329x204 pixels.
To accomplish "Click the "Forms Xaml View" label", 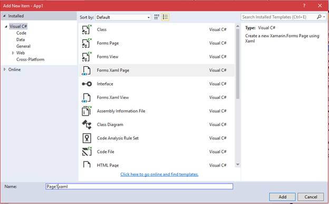I will [113, 97].
